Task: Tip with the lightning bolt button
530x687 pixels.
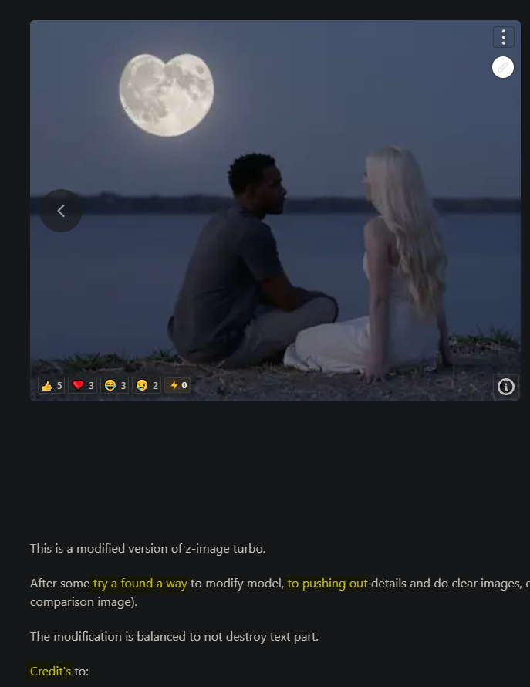Action: click(x=178, y=385)
